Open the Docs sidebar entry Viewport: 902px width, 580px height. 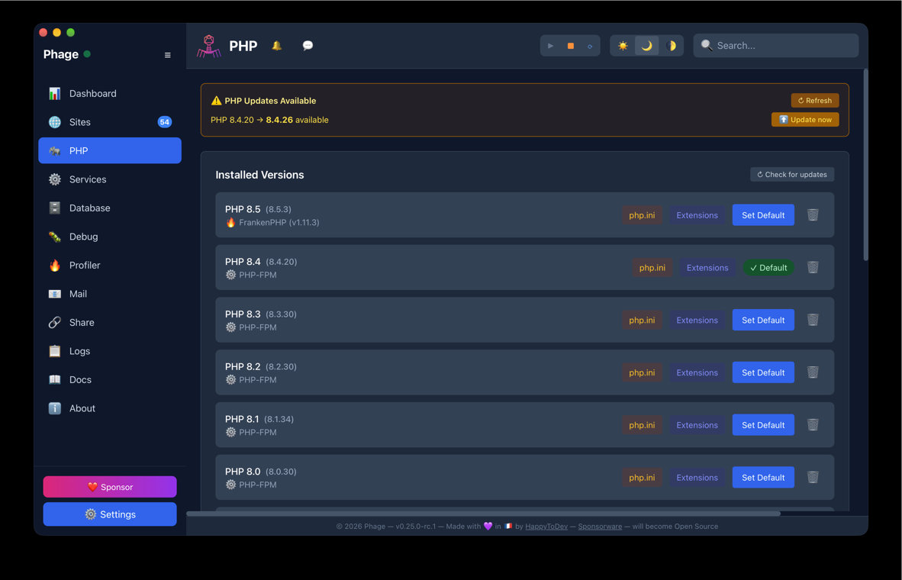[x=110, y=380]
